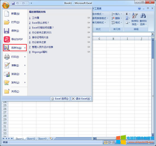
Task: Click the Excel help question mark icon
Action: click(x=140, y=9)
